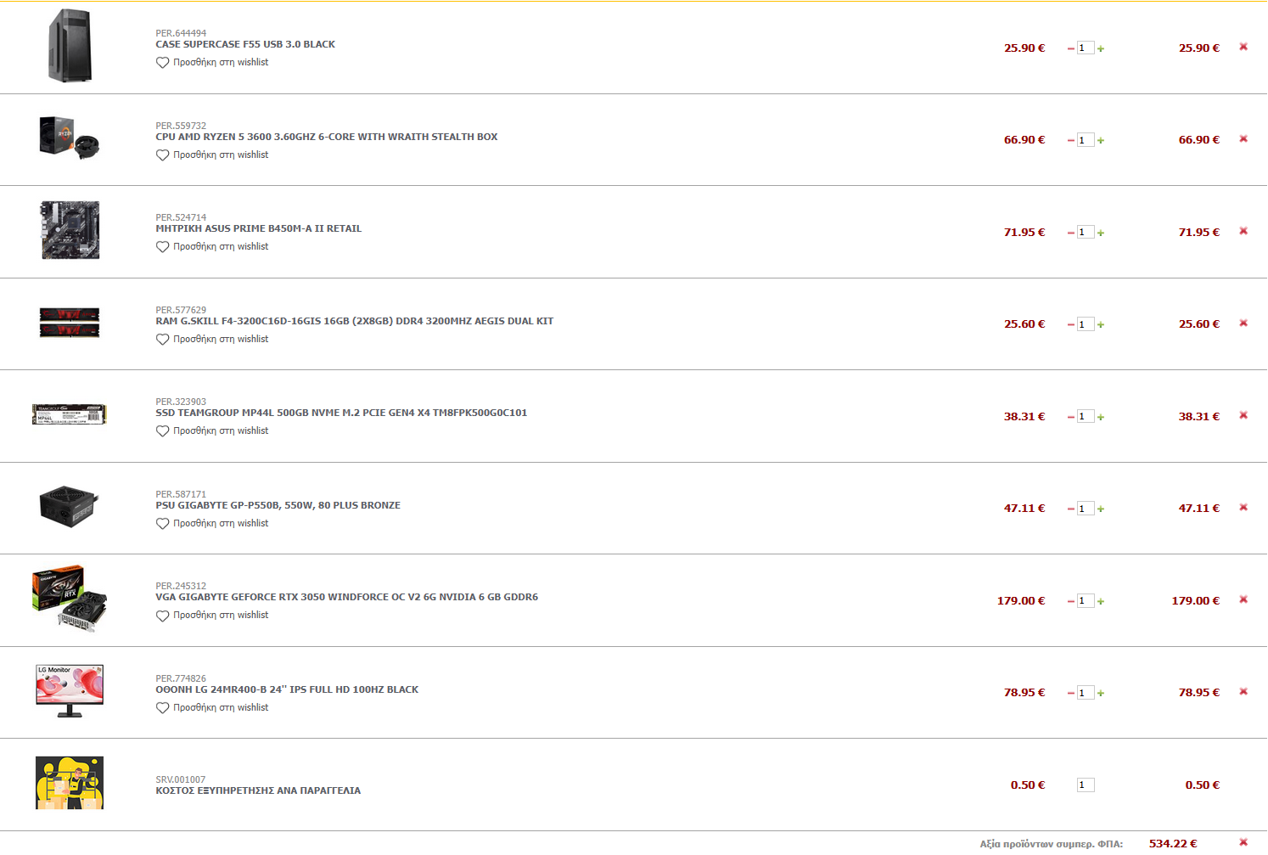Open product title RAM G.SKILL F4-3200C16D-16GIS
The image size is (1268, 855).
tap(355, 321)
